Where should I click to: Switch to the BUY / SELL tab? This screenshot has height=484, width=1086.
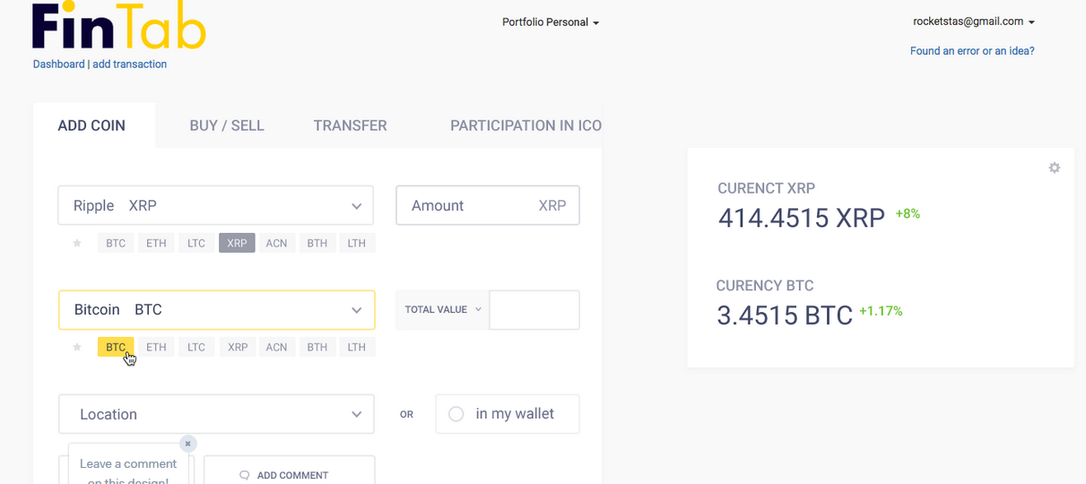pyautogui.click(x=227, y=125)
